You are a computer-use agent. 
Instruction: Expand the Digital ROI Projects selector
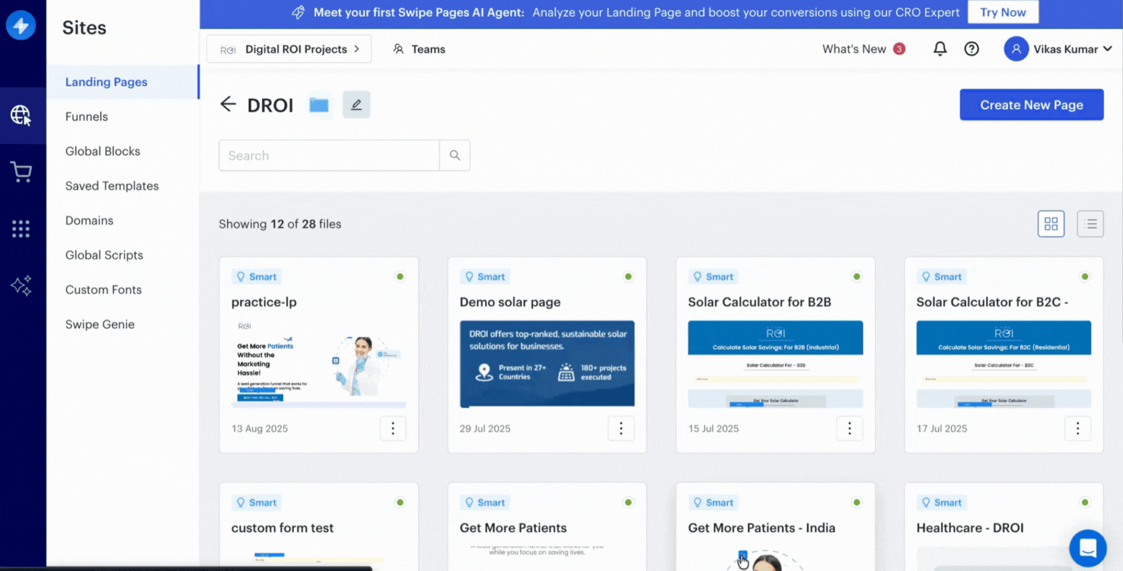(x=289, y=49)
